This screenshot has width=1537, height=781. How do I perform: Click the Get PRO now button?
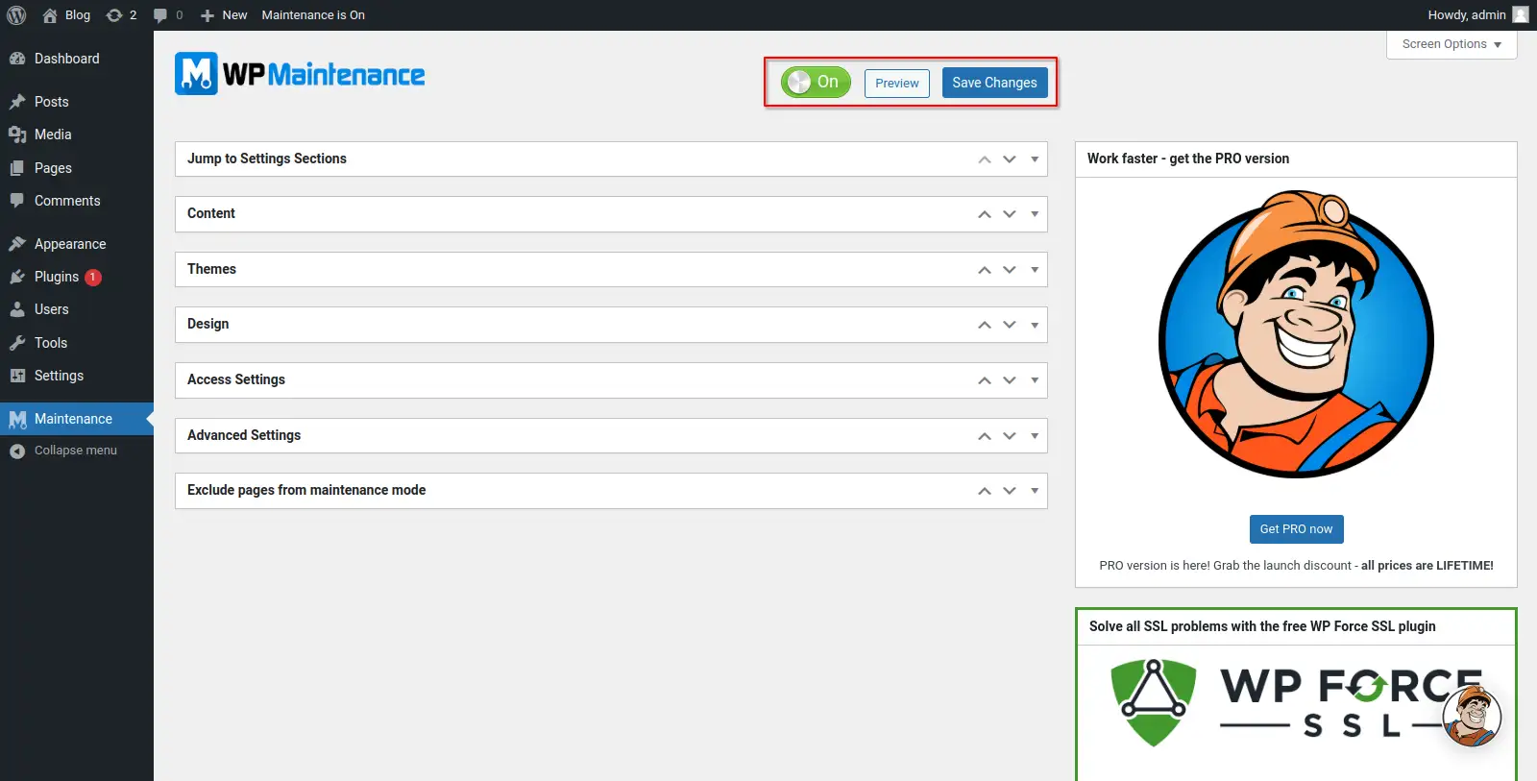1296,529
